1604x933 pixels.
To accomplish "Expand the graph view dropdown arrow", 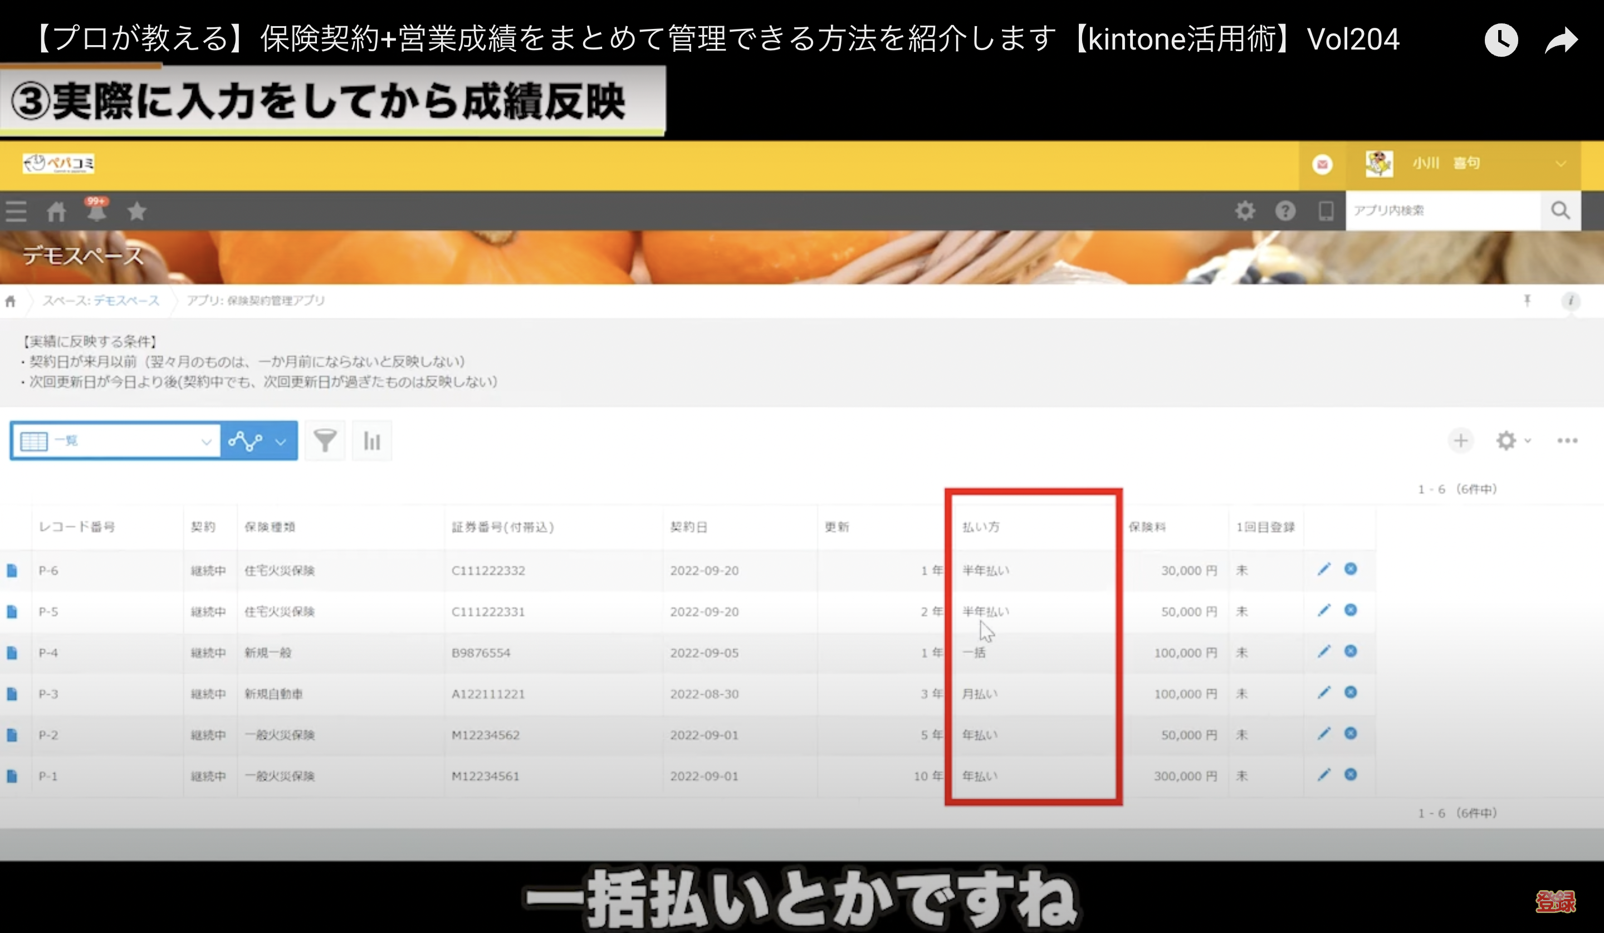I will 281,441.
